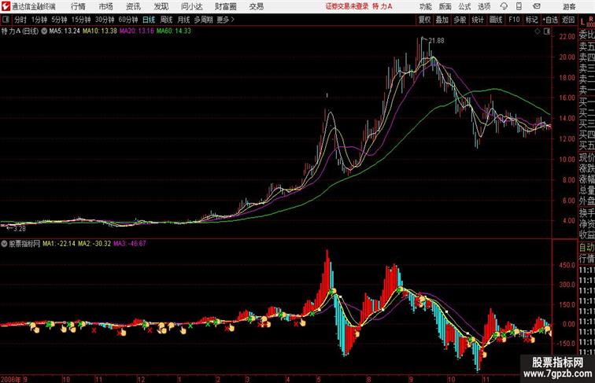
Task: Open the 功能 menu
Action: pos(426,6)
